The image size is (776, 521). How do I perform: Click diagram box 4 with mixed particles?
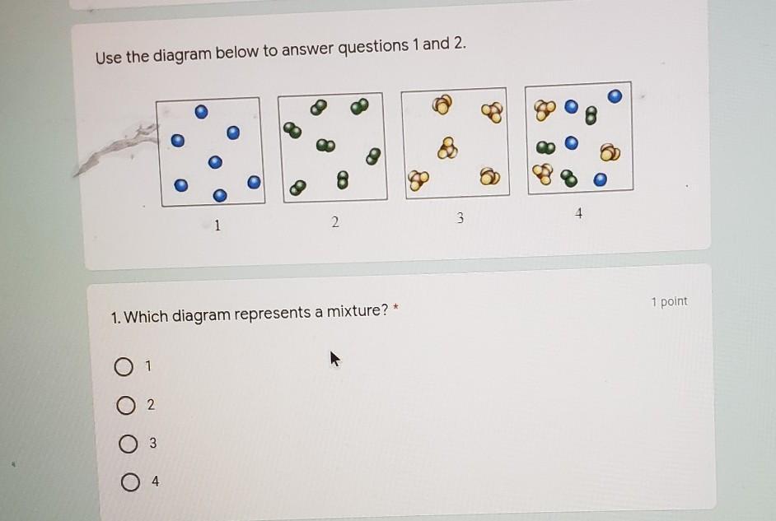point(579,137)
